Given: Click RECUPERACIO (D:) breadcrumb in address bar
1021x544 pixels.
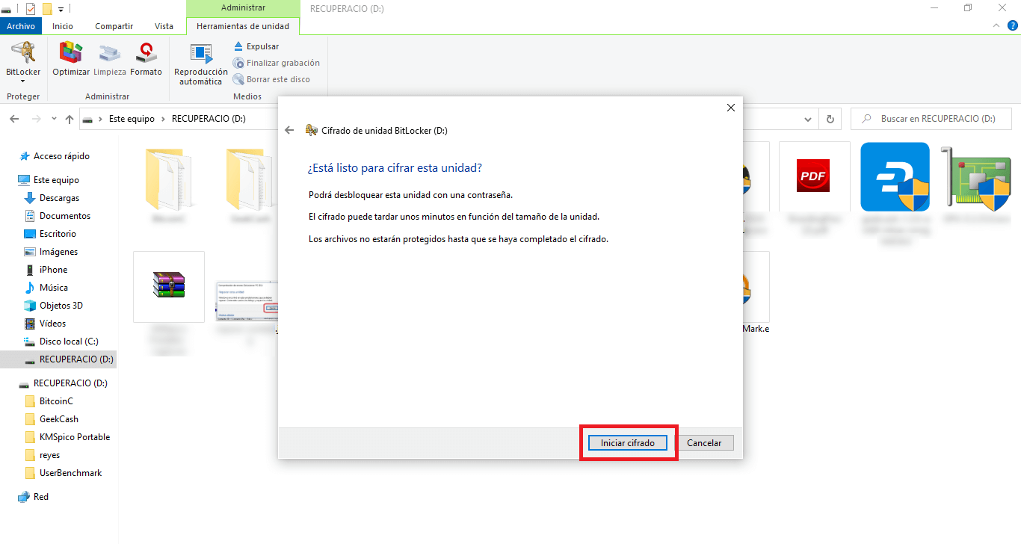Looking at the screenshot, I should coord(209,119).
